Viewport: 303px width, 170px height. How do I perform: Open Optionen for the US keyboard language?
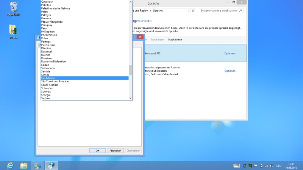(x=230, y=53)
